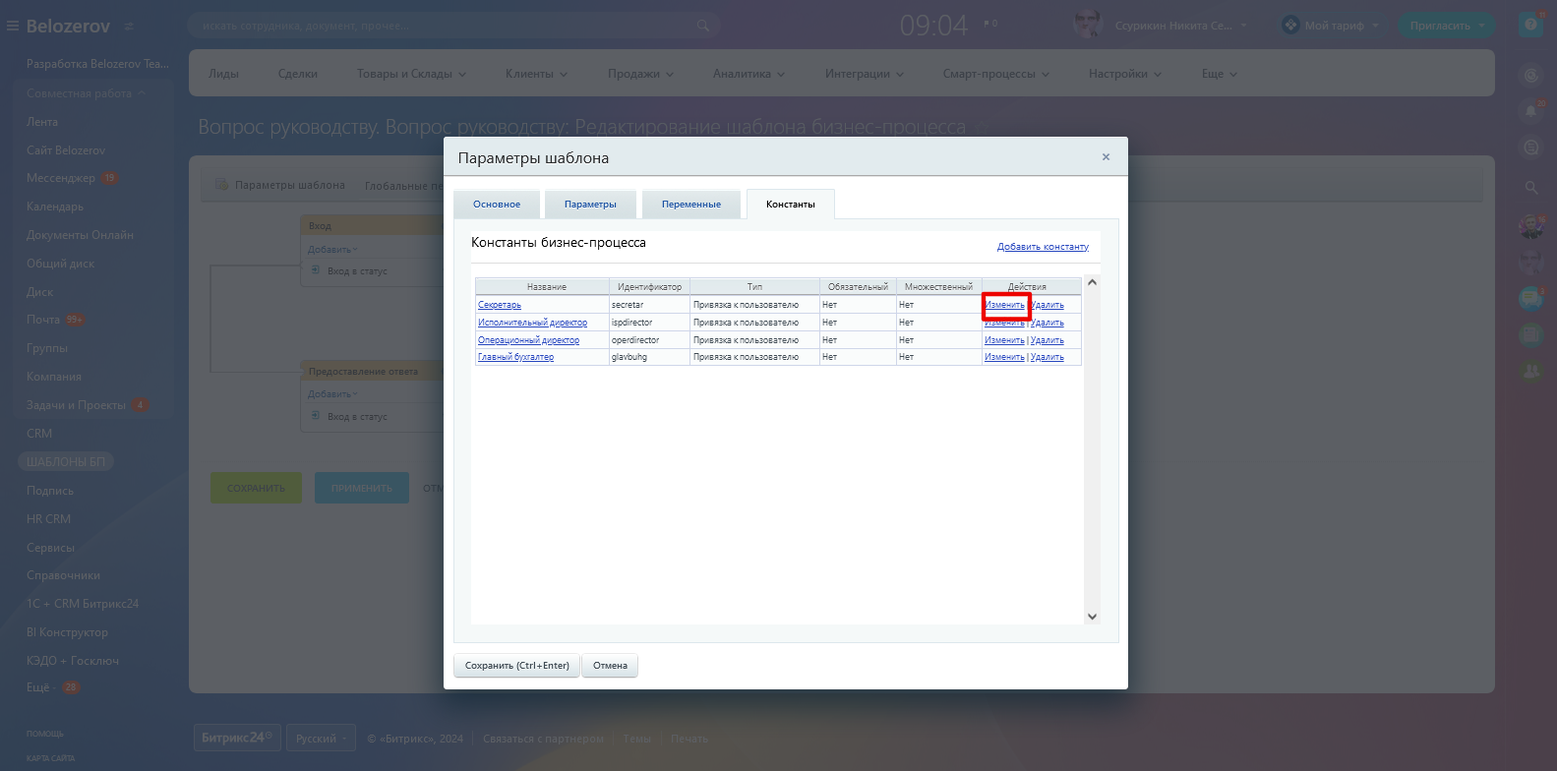Switch to the Переменные tab
Image resolution: width=1557 pixels, height=771 pixels.
[x=691, y=205]
